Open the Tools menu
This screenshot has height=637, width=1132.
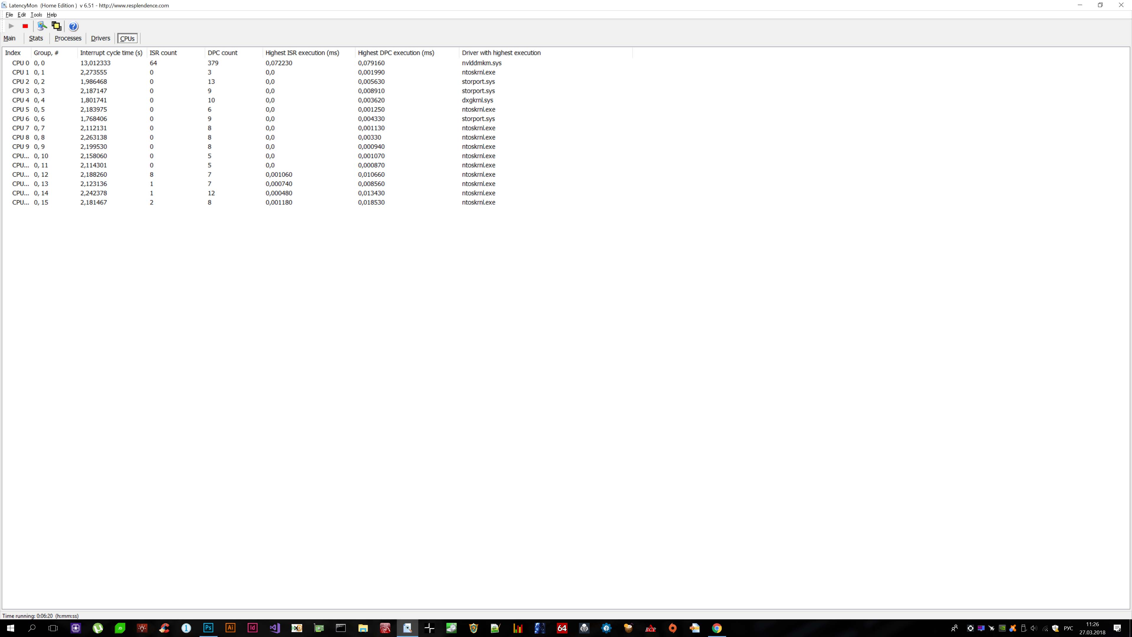[36, 14]
